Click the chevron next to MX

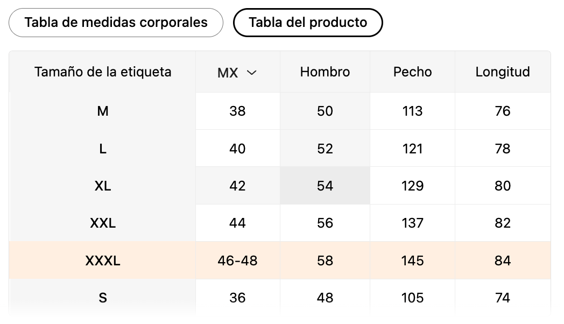pos(251,73)
